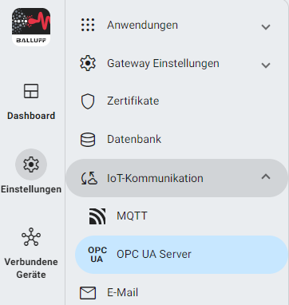
Task: Click the E-Mail envelope icon
Action: click(x=88, y=293)
